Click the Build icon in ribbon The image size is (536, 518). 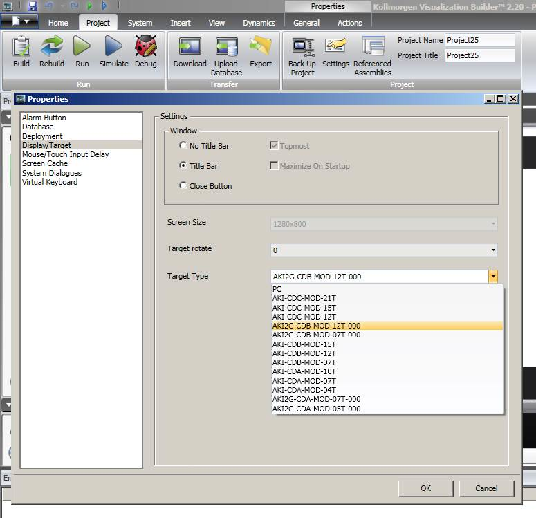tap(21, 46)
